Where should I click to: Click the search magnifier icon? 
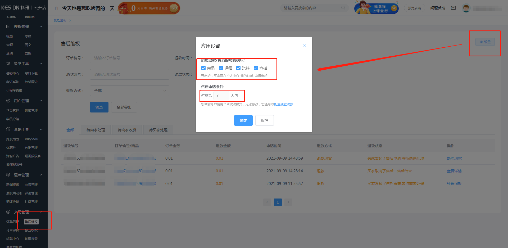point(343,8)
